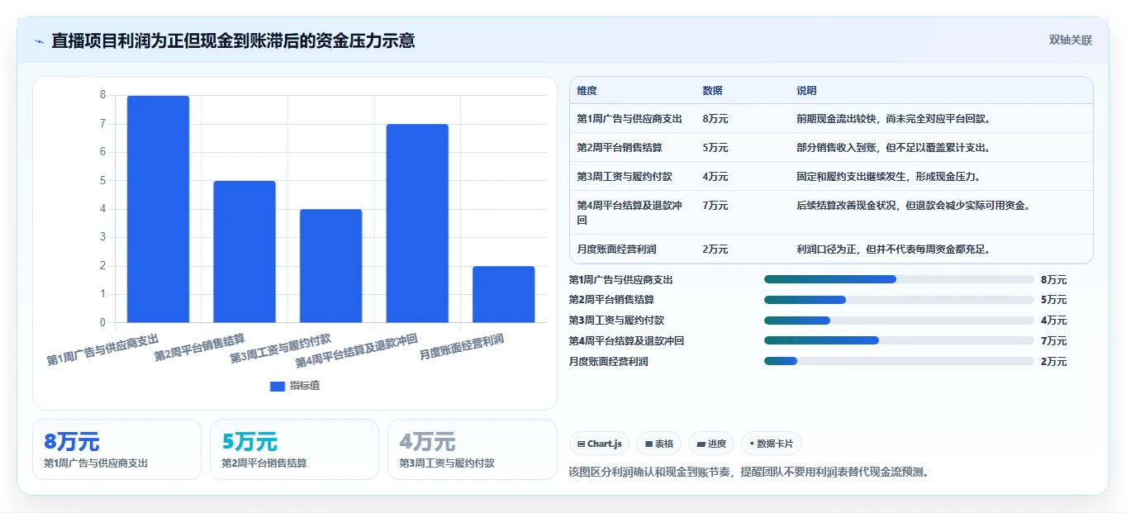Click the note 固定和履约支出继续发生，形成现金压力。
The width and height of the screenshot is (1126, 513).
(x=889, y=177)
